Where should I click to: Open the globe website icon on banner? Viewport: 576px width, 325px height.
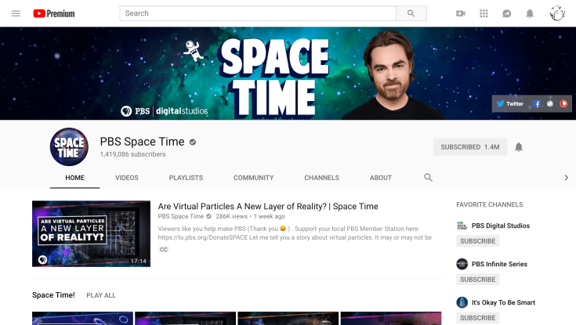(x=550, y=104)
